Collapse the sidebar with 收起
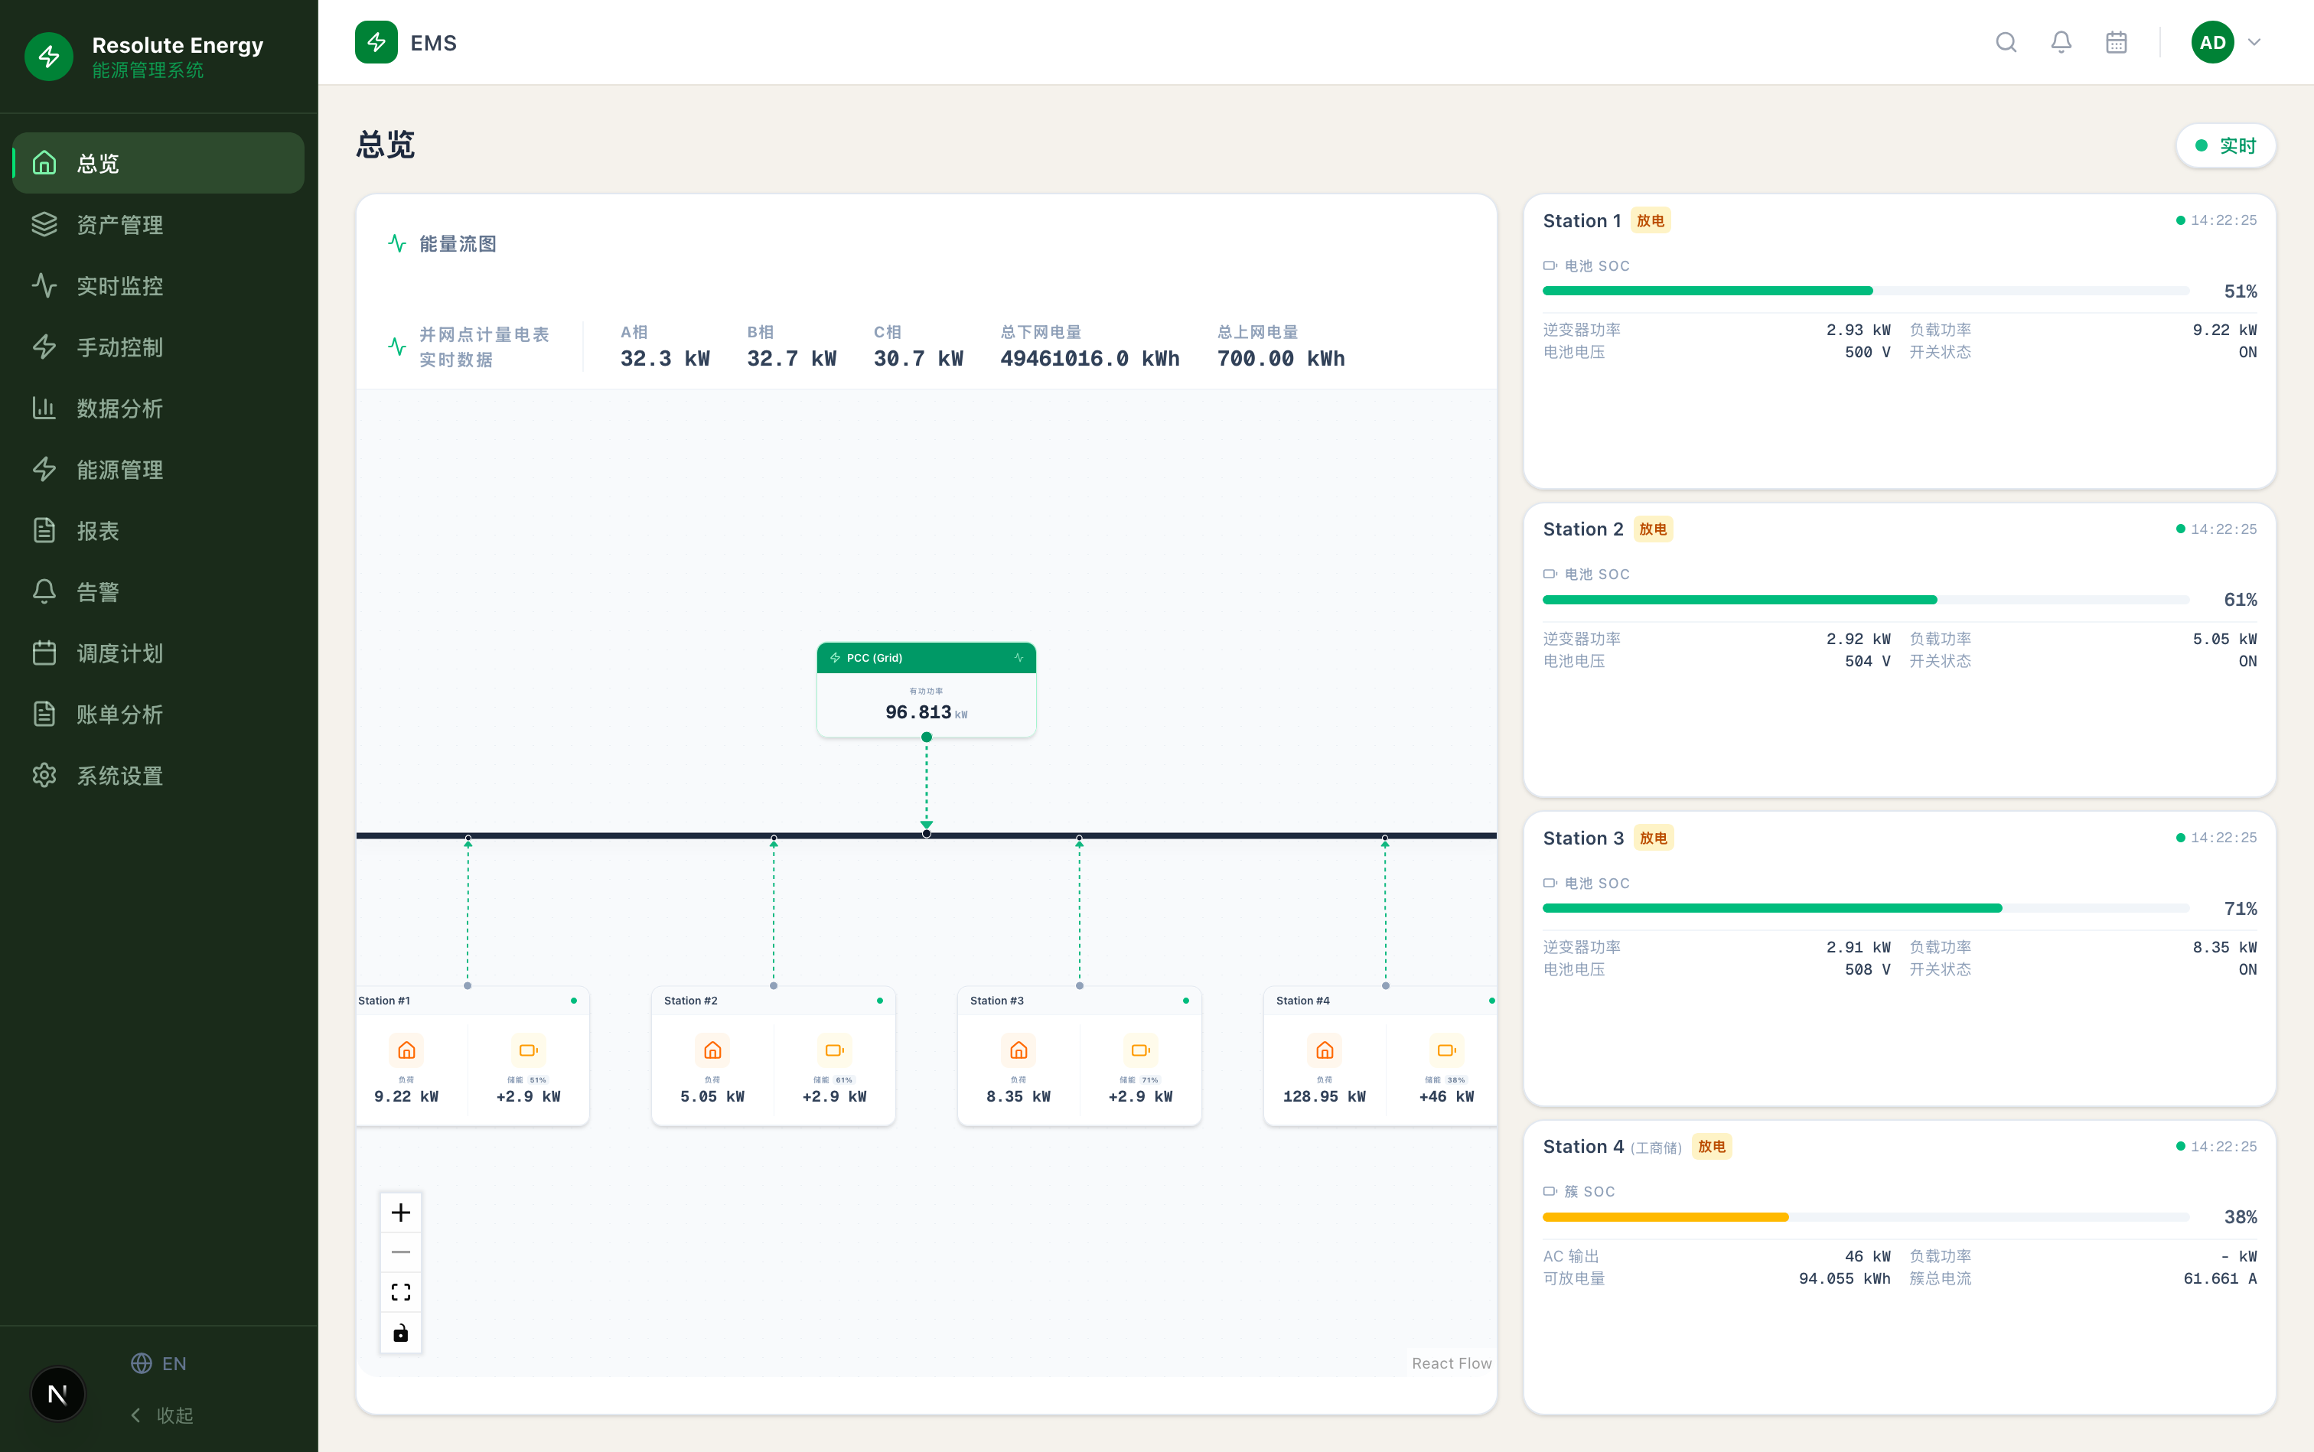Viewport: 2314px width, 1452px height. (x=162, y=1415)
